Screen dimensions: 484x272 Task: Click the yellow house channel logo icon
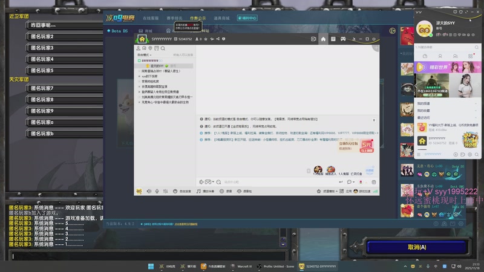click(142, 39)
